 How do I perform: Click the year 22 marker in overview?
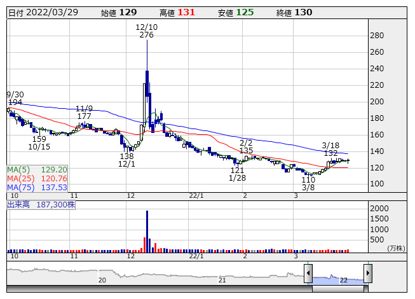coord(344,280)
